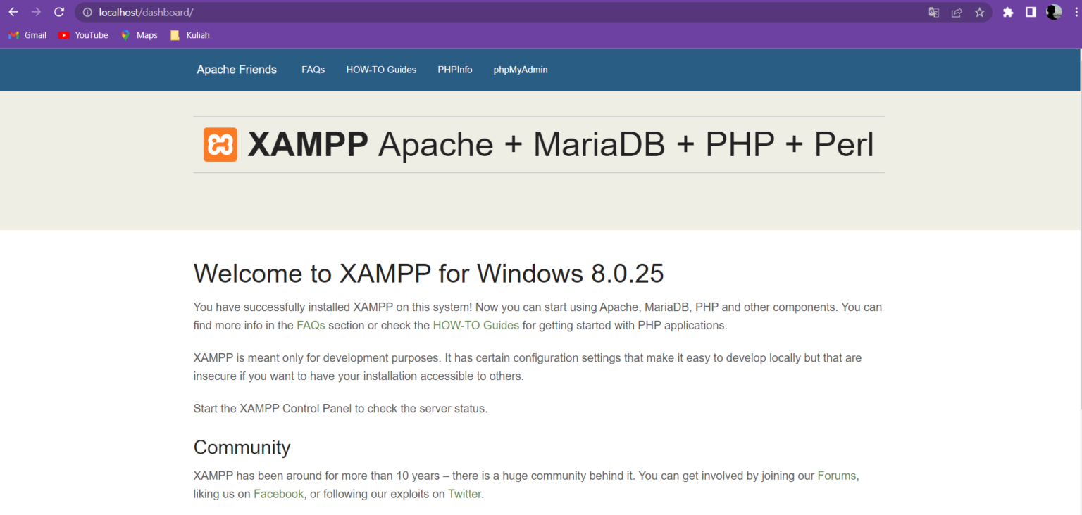Open the HOW-TO Guides link
The height and width of the screenshot is (515, 1082).
click(381, 70)
